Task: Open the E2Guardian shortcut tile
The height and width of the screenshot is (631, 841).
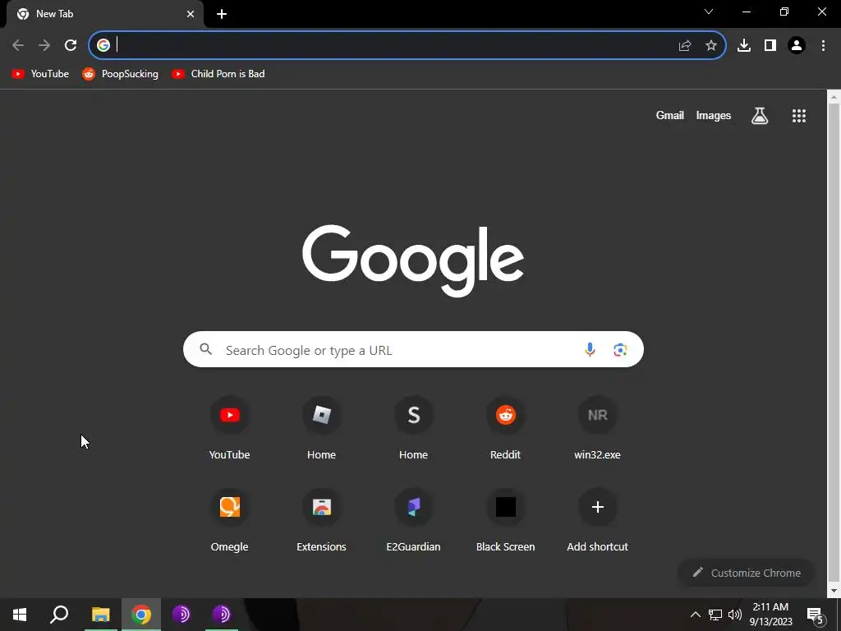Action: click(413, 520)
